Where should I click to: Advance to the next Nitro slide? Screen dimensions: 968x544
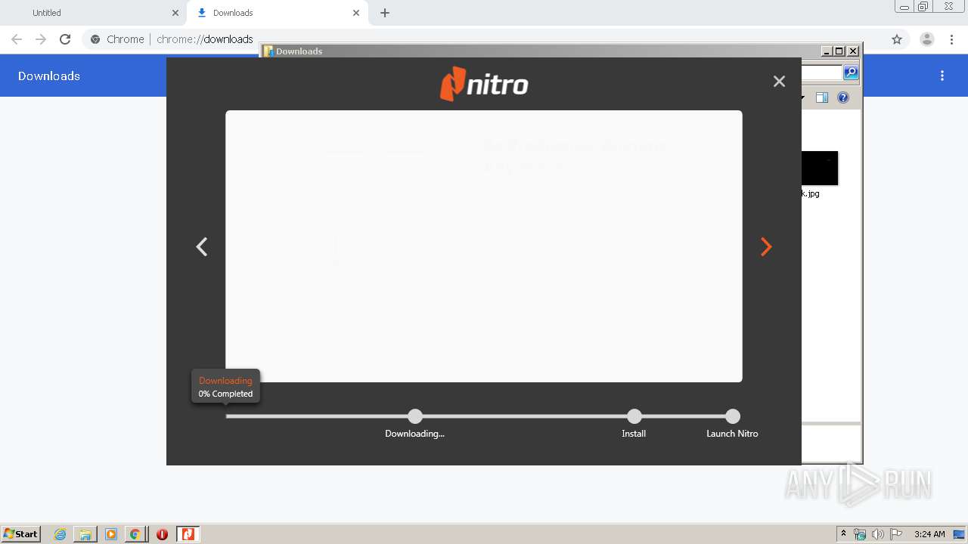(x=766, y=247)
